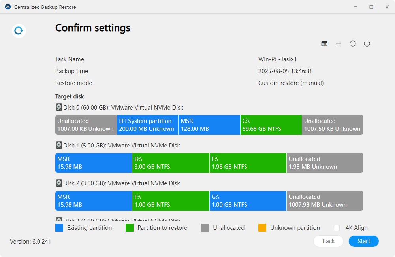
Task: Select the C:\ partition to restore
Action: tap(271, 125)
